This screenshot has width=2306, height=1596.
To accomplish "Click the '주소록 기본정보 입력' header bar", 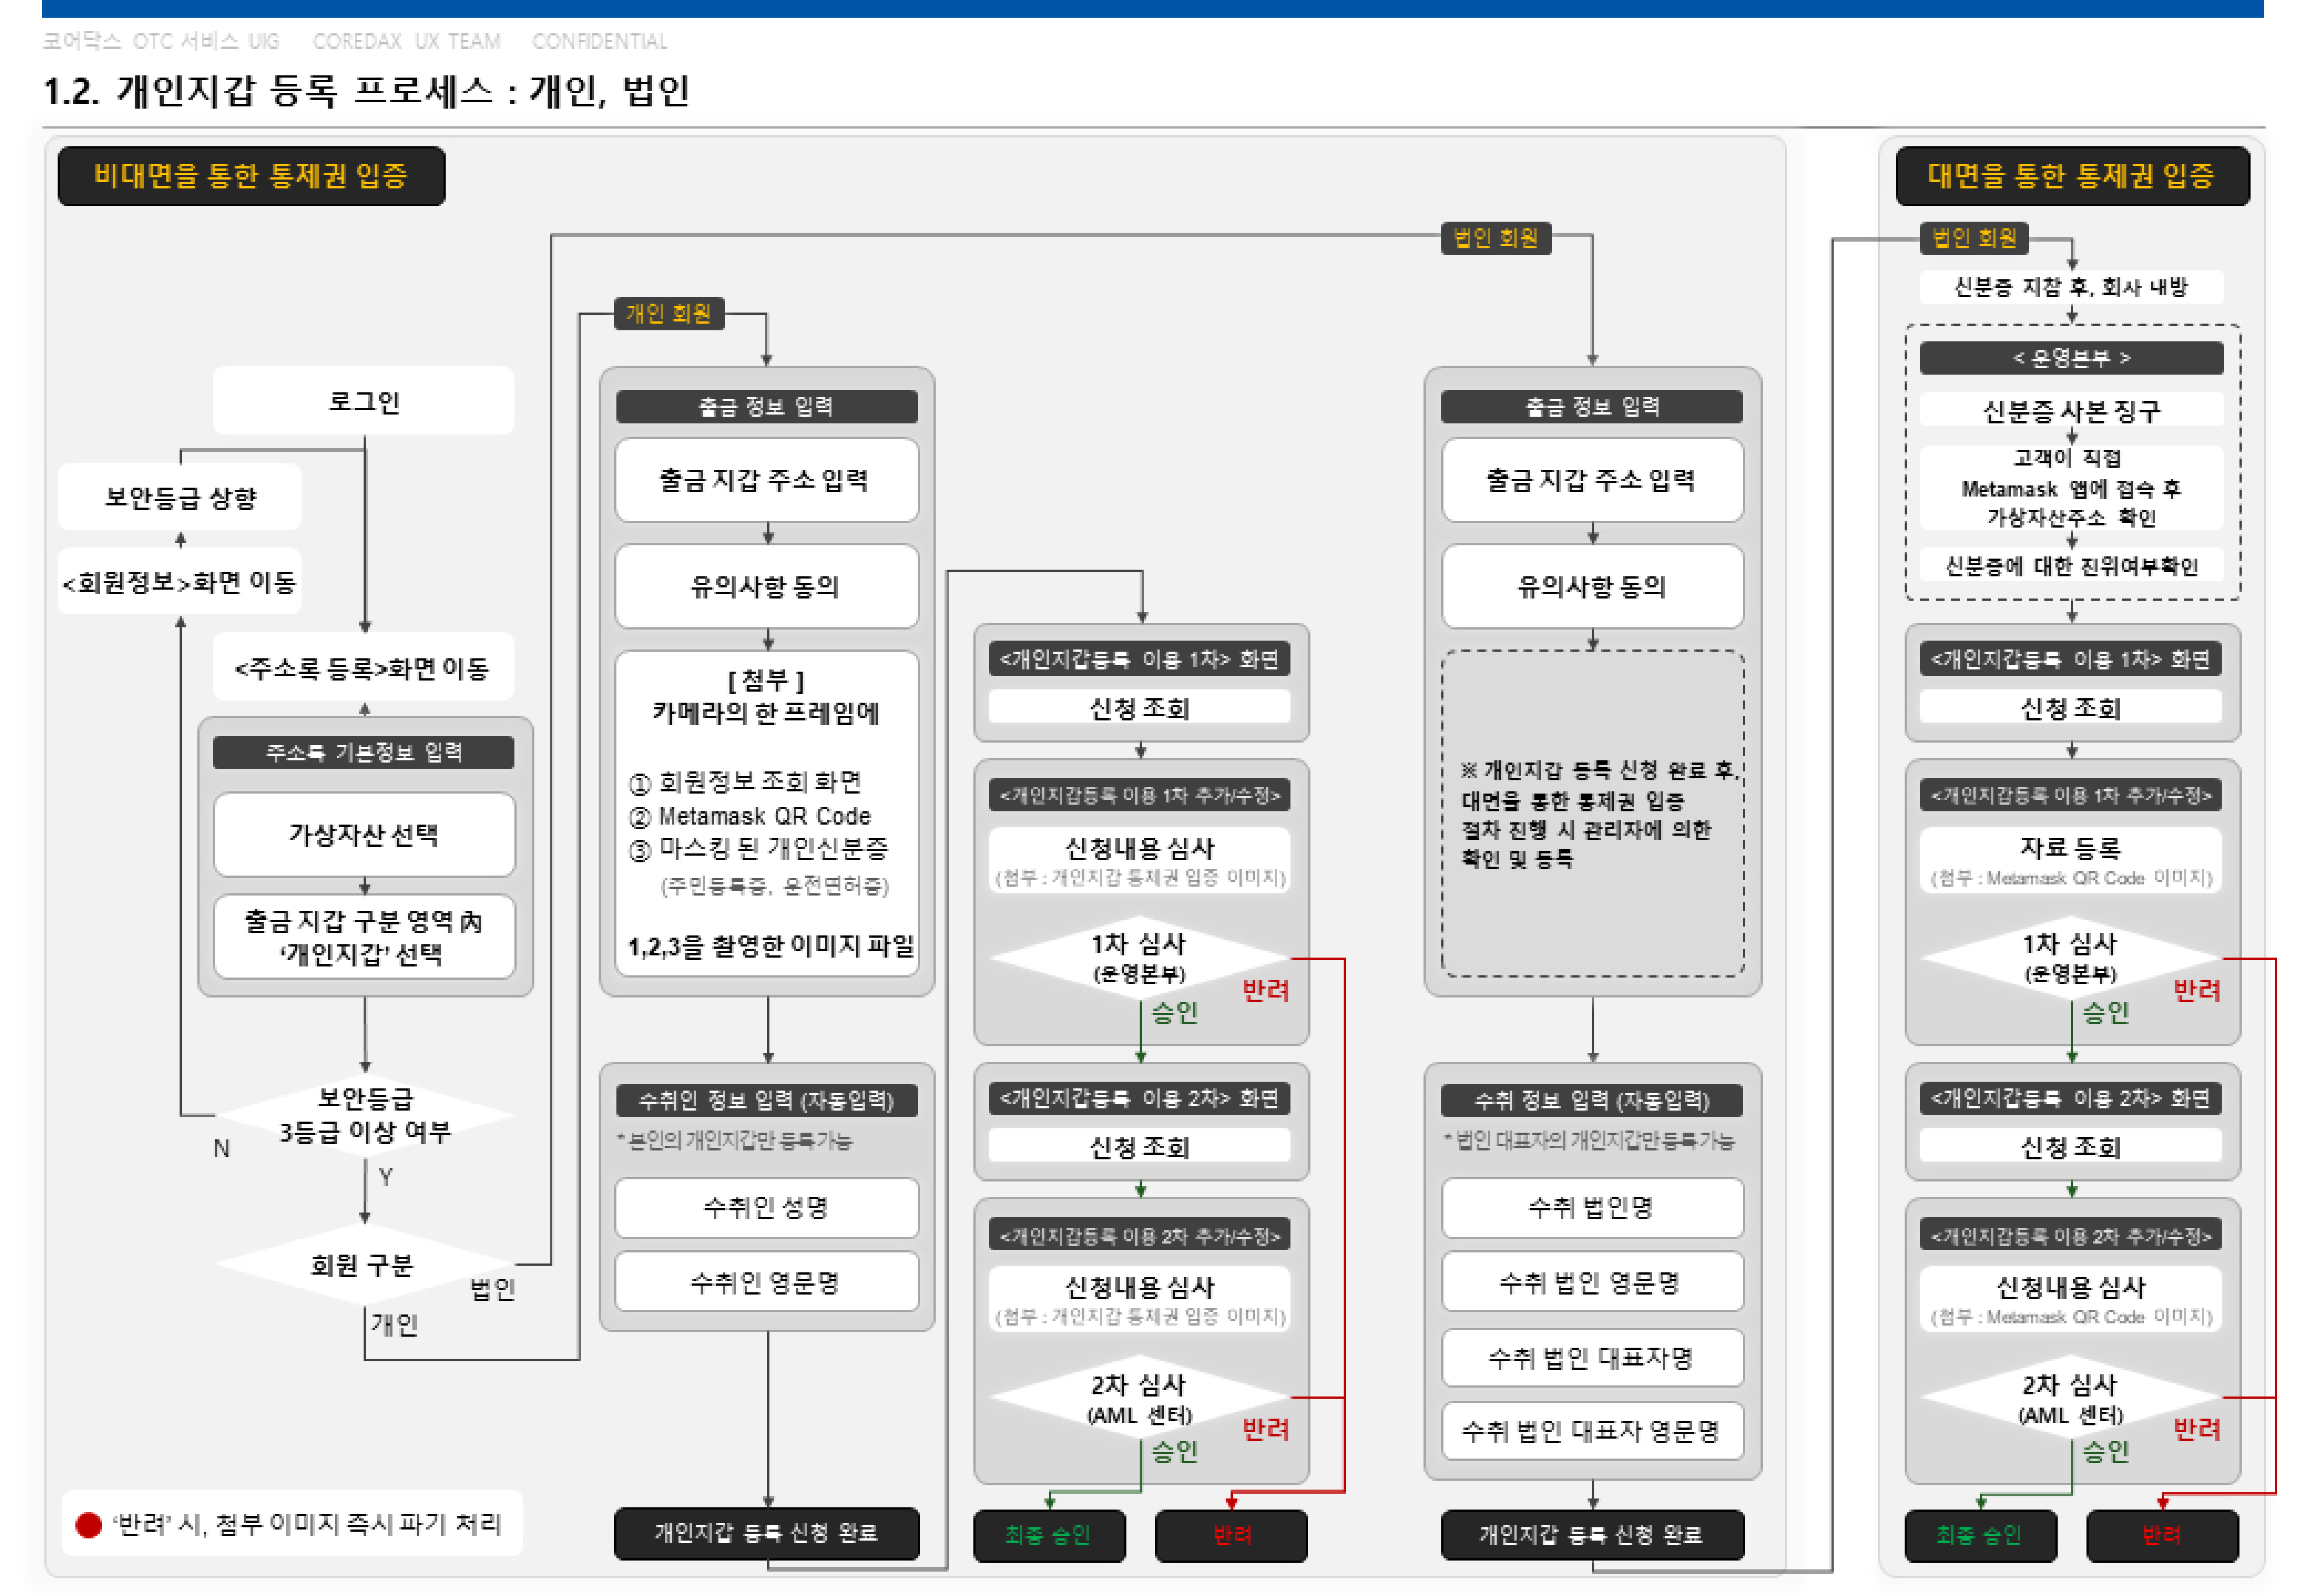I will coord(364,752).
